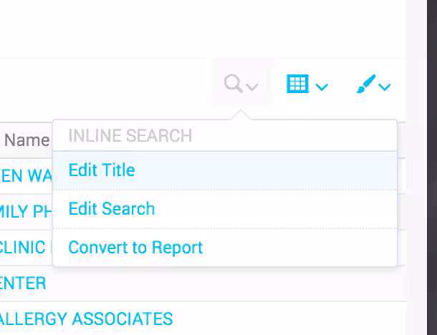The width and height of the screenshot is (437, 335).
Task: Expand the chevron beside the search icon
Action: pos(251,87)
